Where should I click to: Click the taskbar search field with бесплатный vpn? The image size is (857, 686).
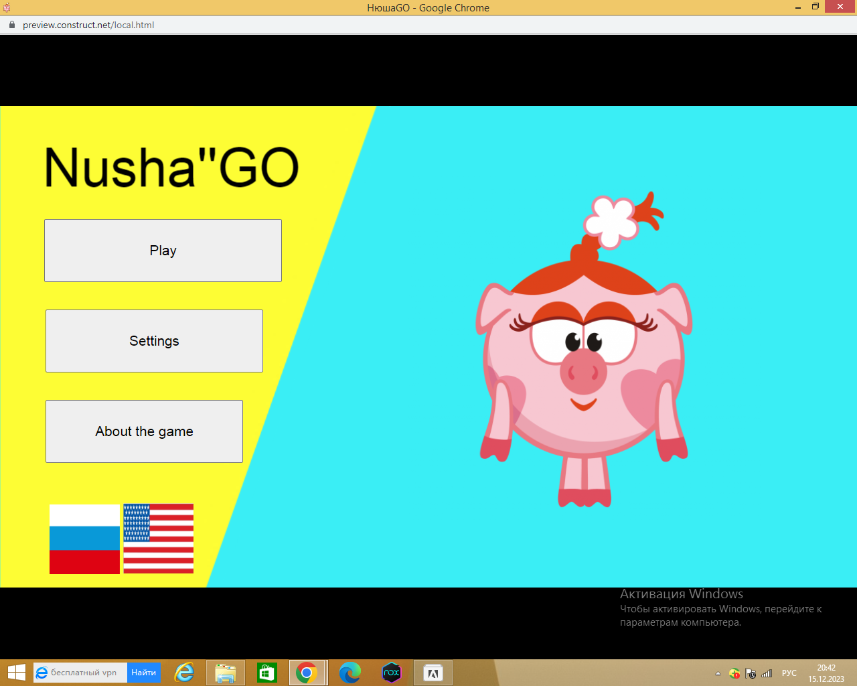coord(80,673)
